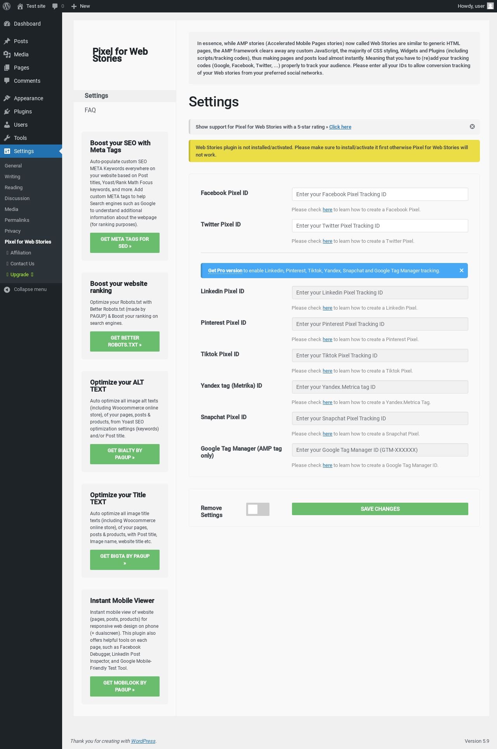Click the Media sidebar icon
This screenshot has height=749, width=497.
7,54
